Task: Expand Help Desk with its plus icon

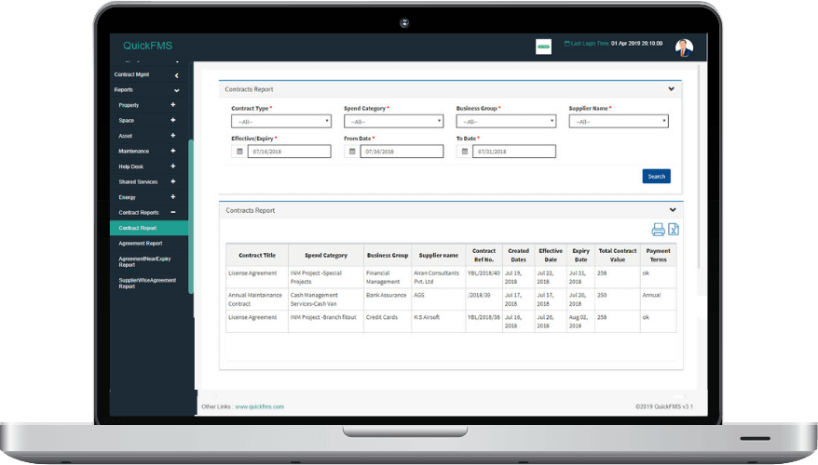Action: click(x=172, y=166)
